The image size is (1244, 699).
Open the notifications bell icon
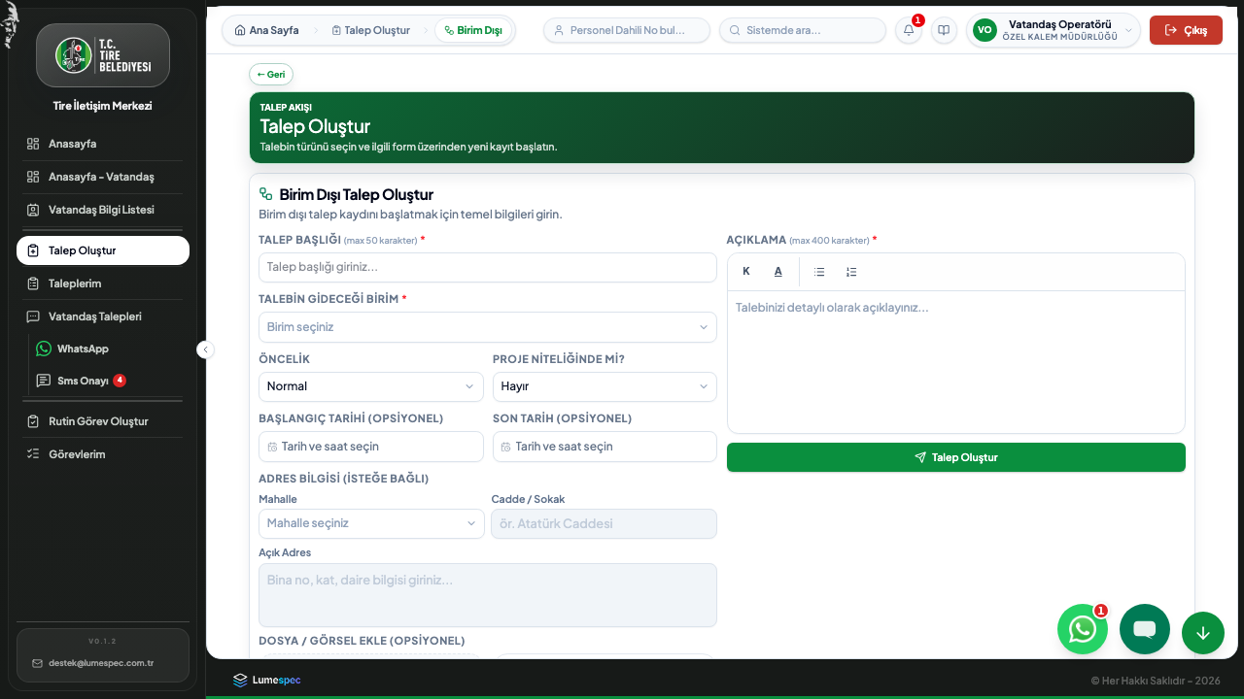(x=909, y=30)
